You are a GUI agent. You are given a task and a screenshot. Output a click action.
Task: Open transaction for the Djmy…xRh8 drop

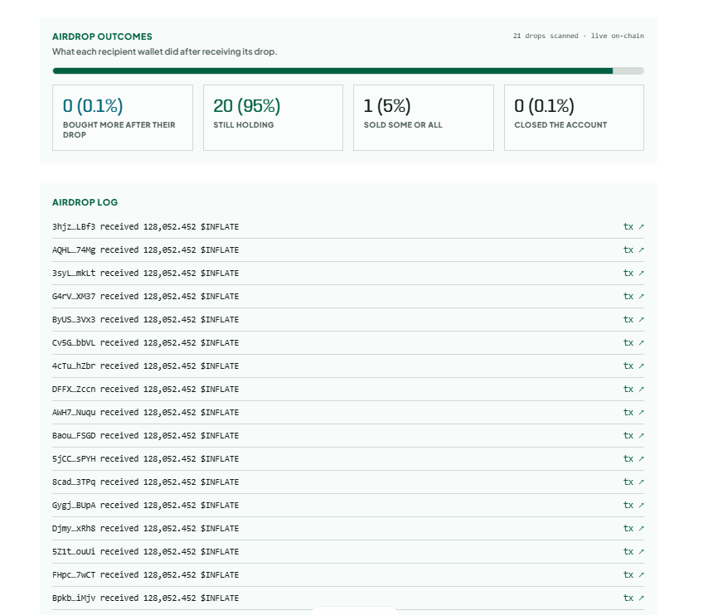pos(633,529)
